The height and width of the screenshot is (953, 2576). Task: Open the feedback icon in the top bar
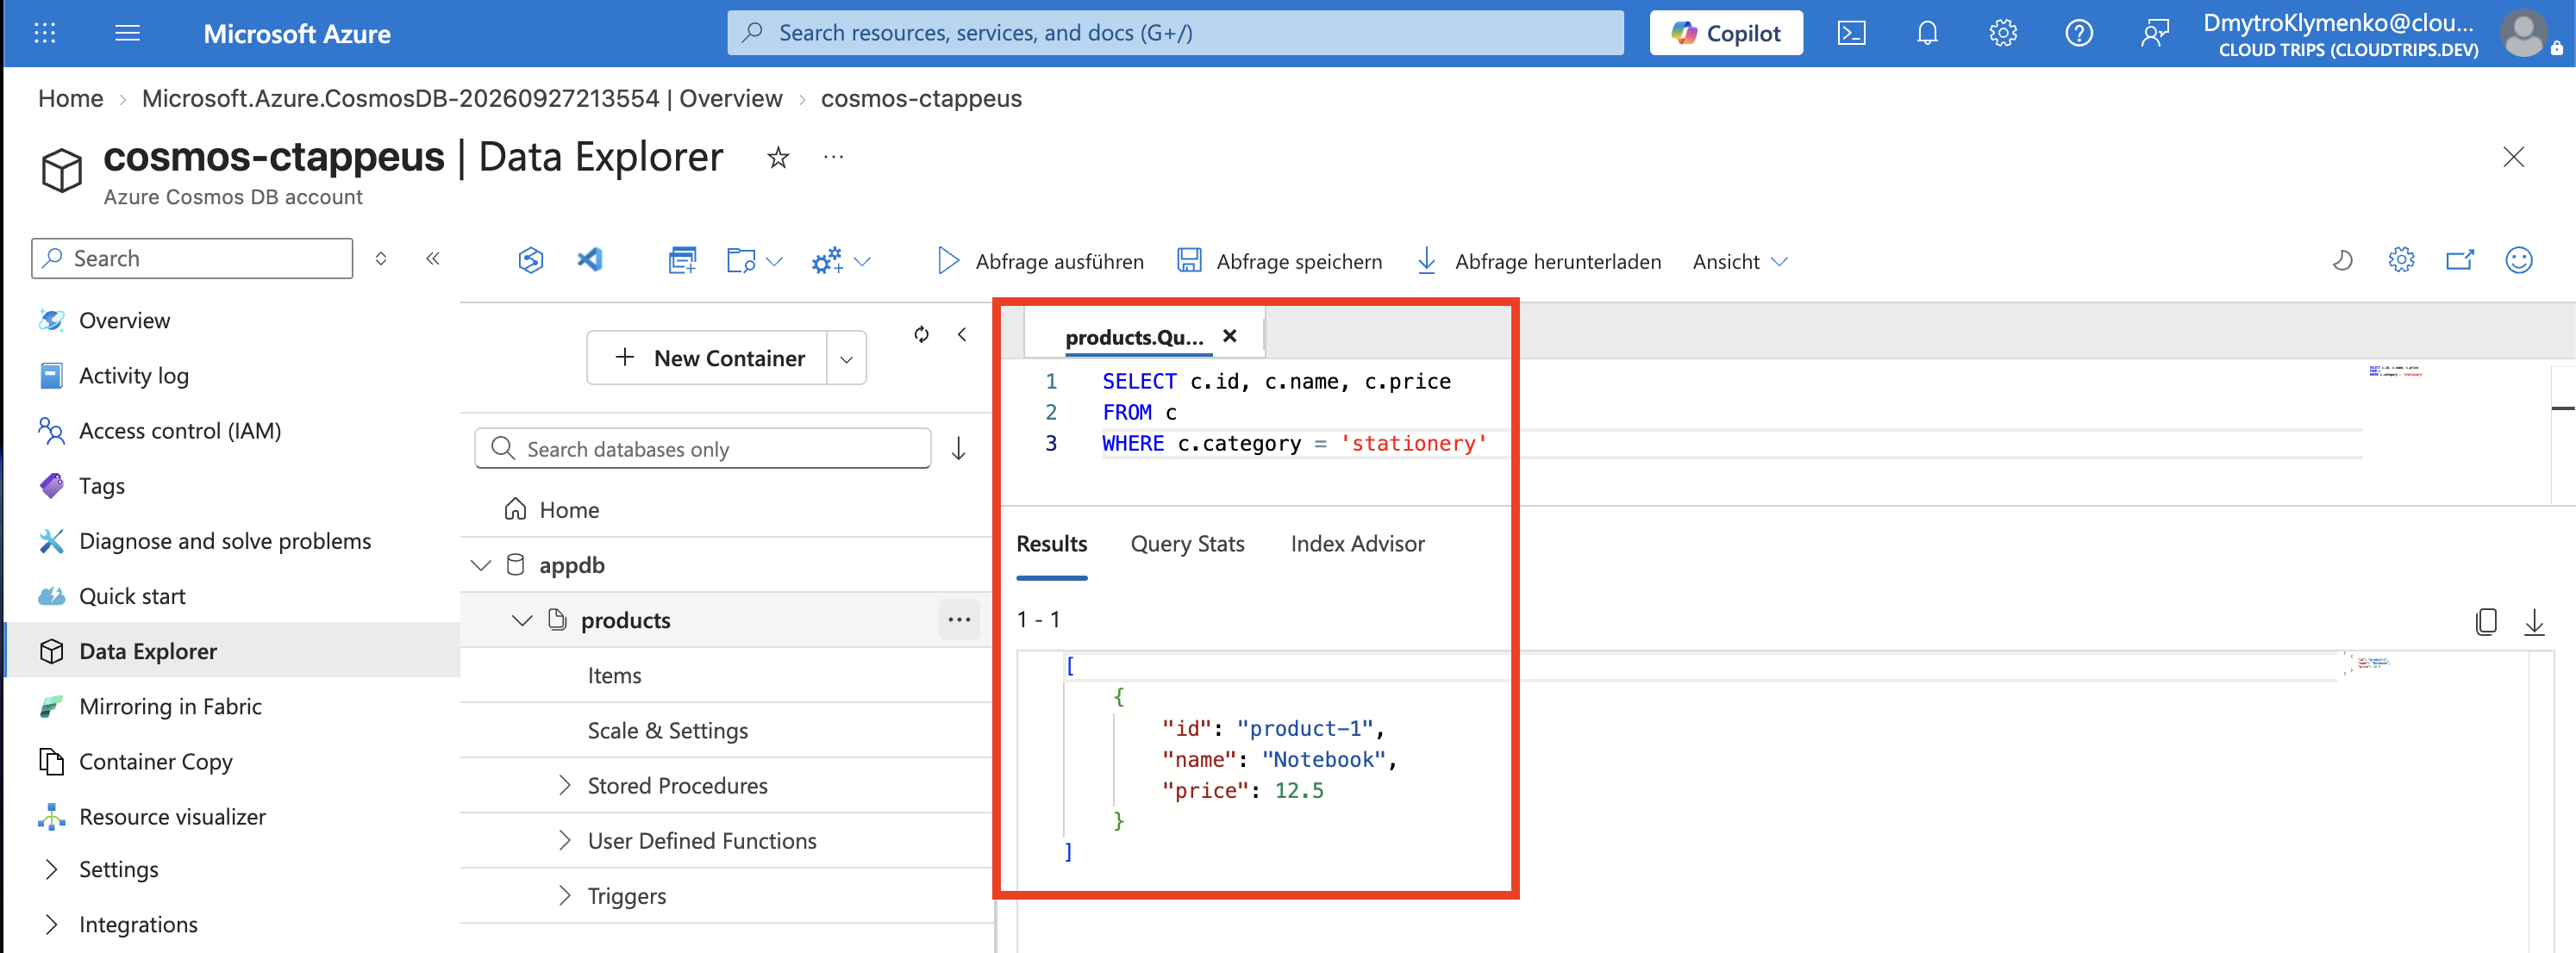coord(2155,33)
